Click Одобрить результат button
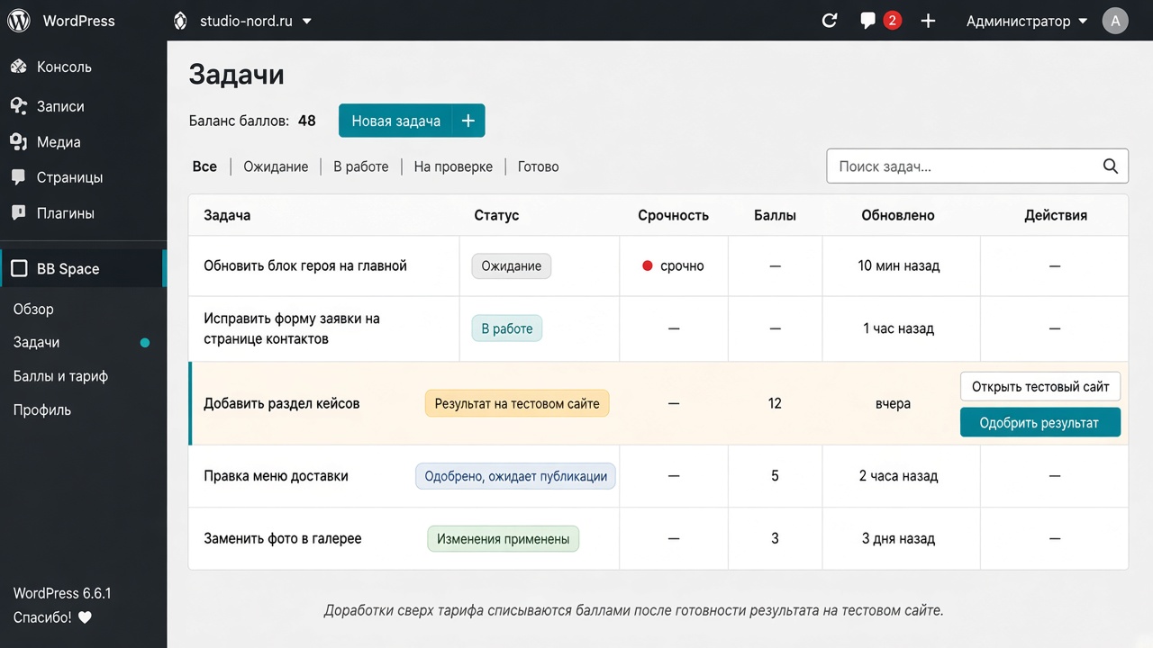 [x=1040, y=422]
